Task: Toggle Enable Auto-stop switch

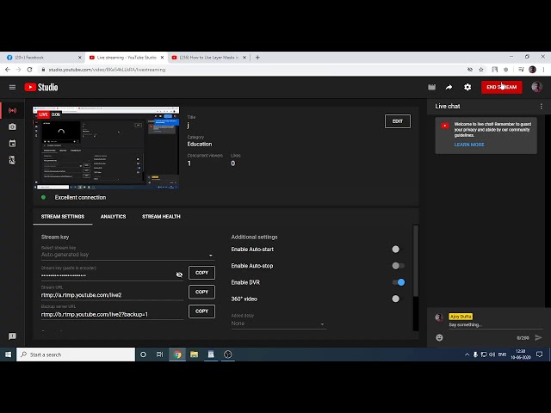Action: click(x=398, y=266)
